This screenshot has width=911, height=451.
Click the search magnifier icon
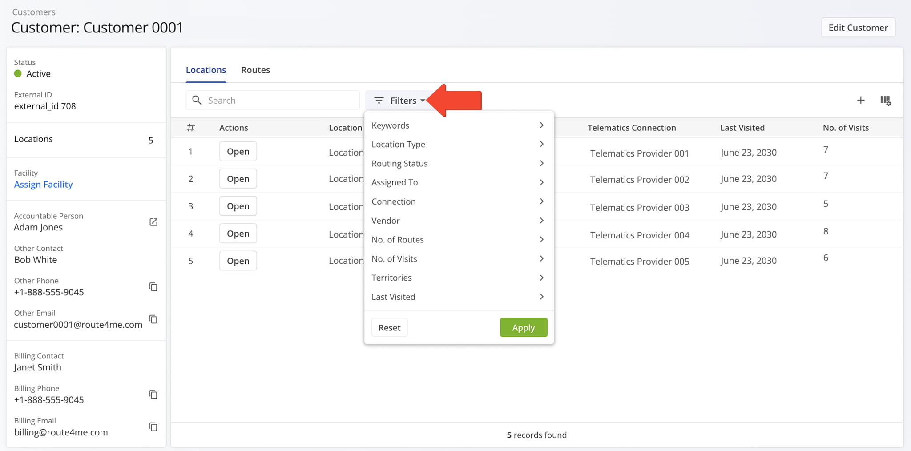tap(197, 101)
